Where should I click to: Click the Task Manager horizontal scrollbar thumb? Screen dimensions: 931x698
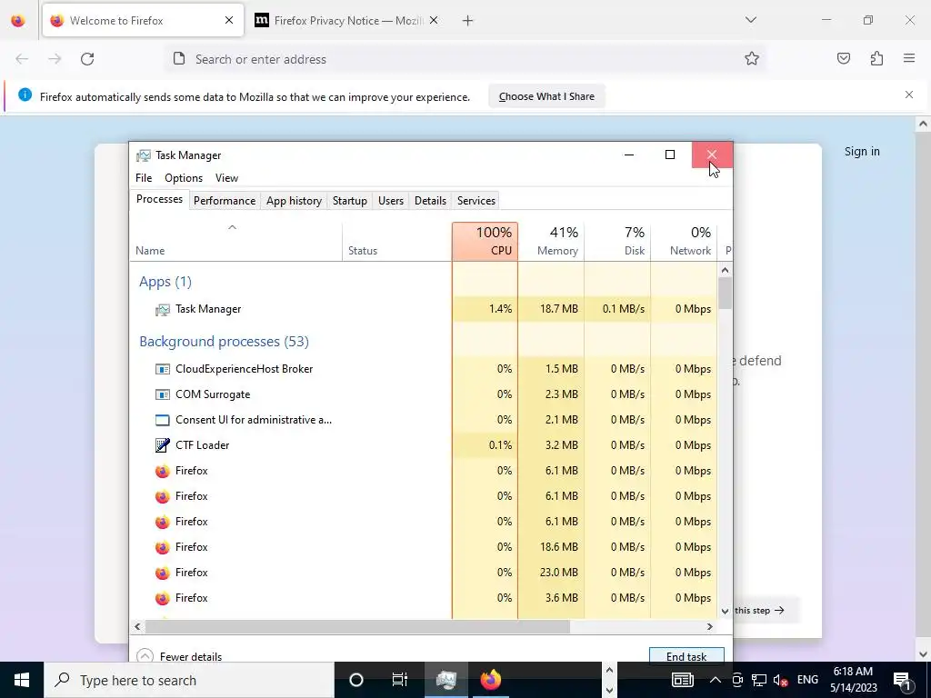357,626
